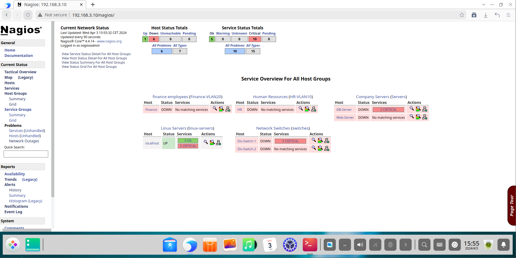Locate Web-Server on map icon
The height and width of the screenshot is (258, 516).
425,117
